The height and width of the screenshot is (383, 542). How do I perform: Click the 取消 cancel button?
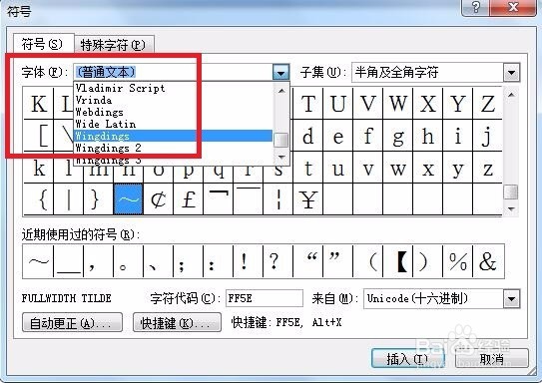tap(492, 359)
